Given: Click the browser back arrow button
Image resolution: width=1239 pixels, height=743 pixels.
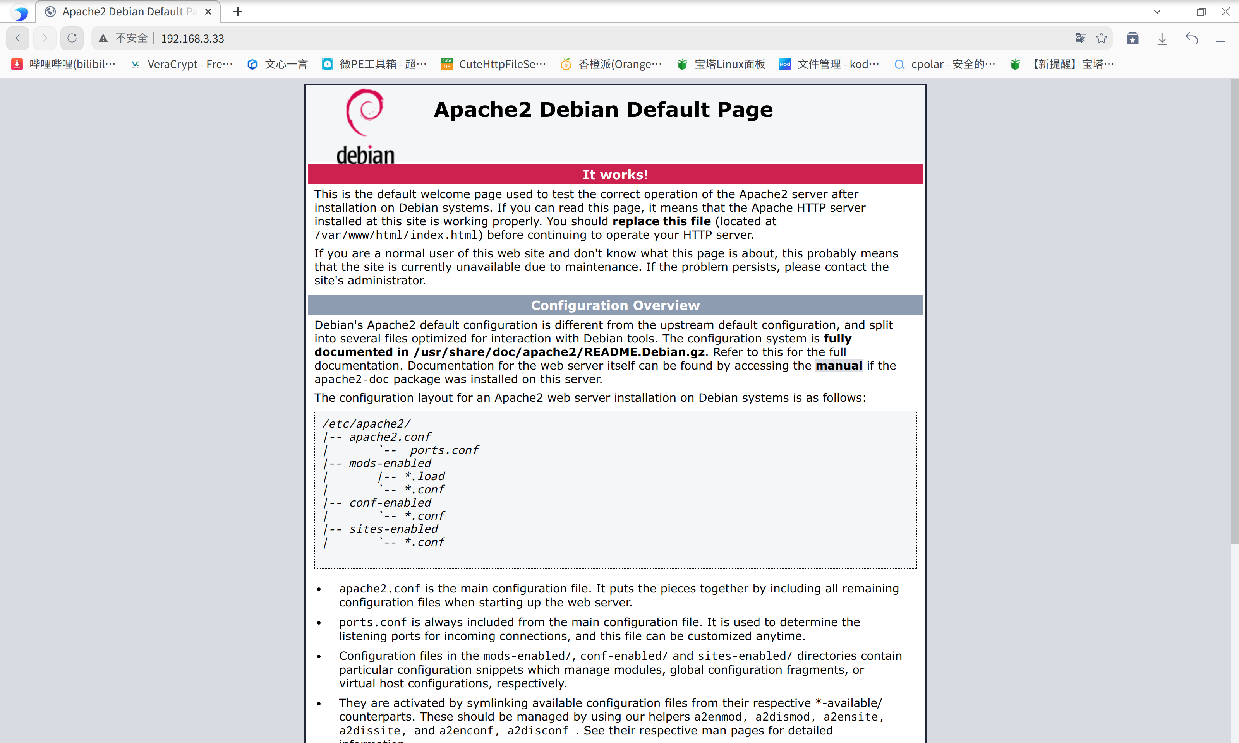Looking at the screenshot, I should coord(18,38).
